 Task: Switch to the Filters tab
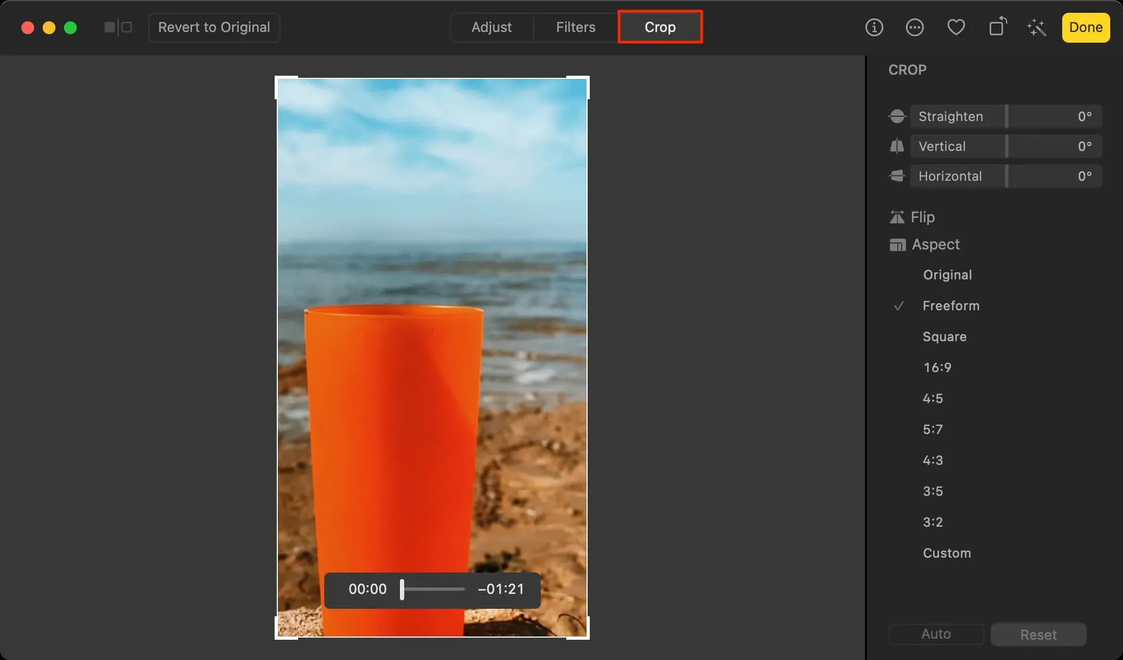(x=575, y=28)
